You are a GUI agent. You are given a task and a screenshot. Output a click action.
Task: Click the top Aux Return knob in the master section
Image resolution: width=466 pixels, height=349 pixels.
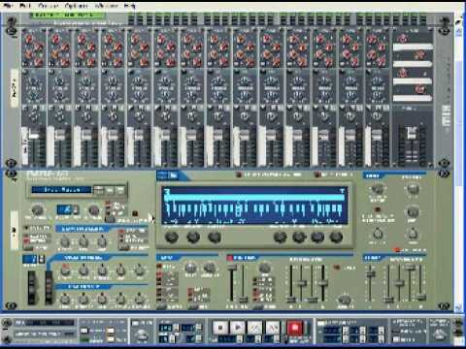(403, 39)
